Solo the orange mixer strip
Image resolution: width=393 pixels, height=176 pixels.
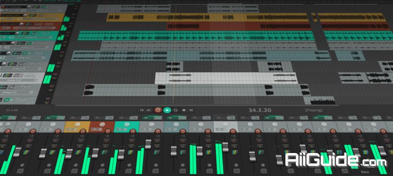pyautogui.click(x=80, y=146)
